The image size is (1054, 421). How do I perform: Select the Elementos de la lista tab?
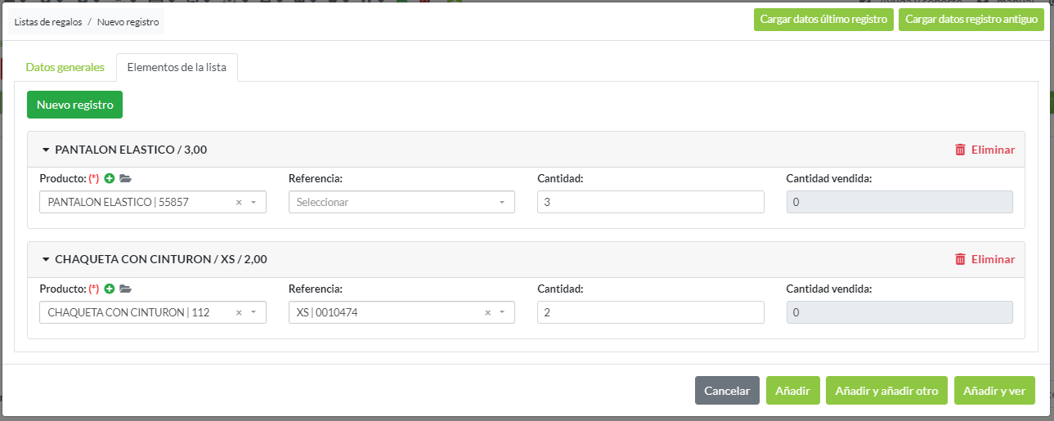[x=177, y=67]
